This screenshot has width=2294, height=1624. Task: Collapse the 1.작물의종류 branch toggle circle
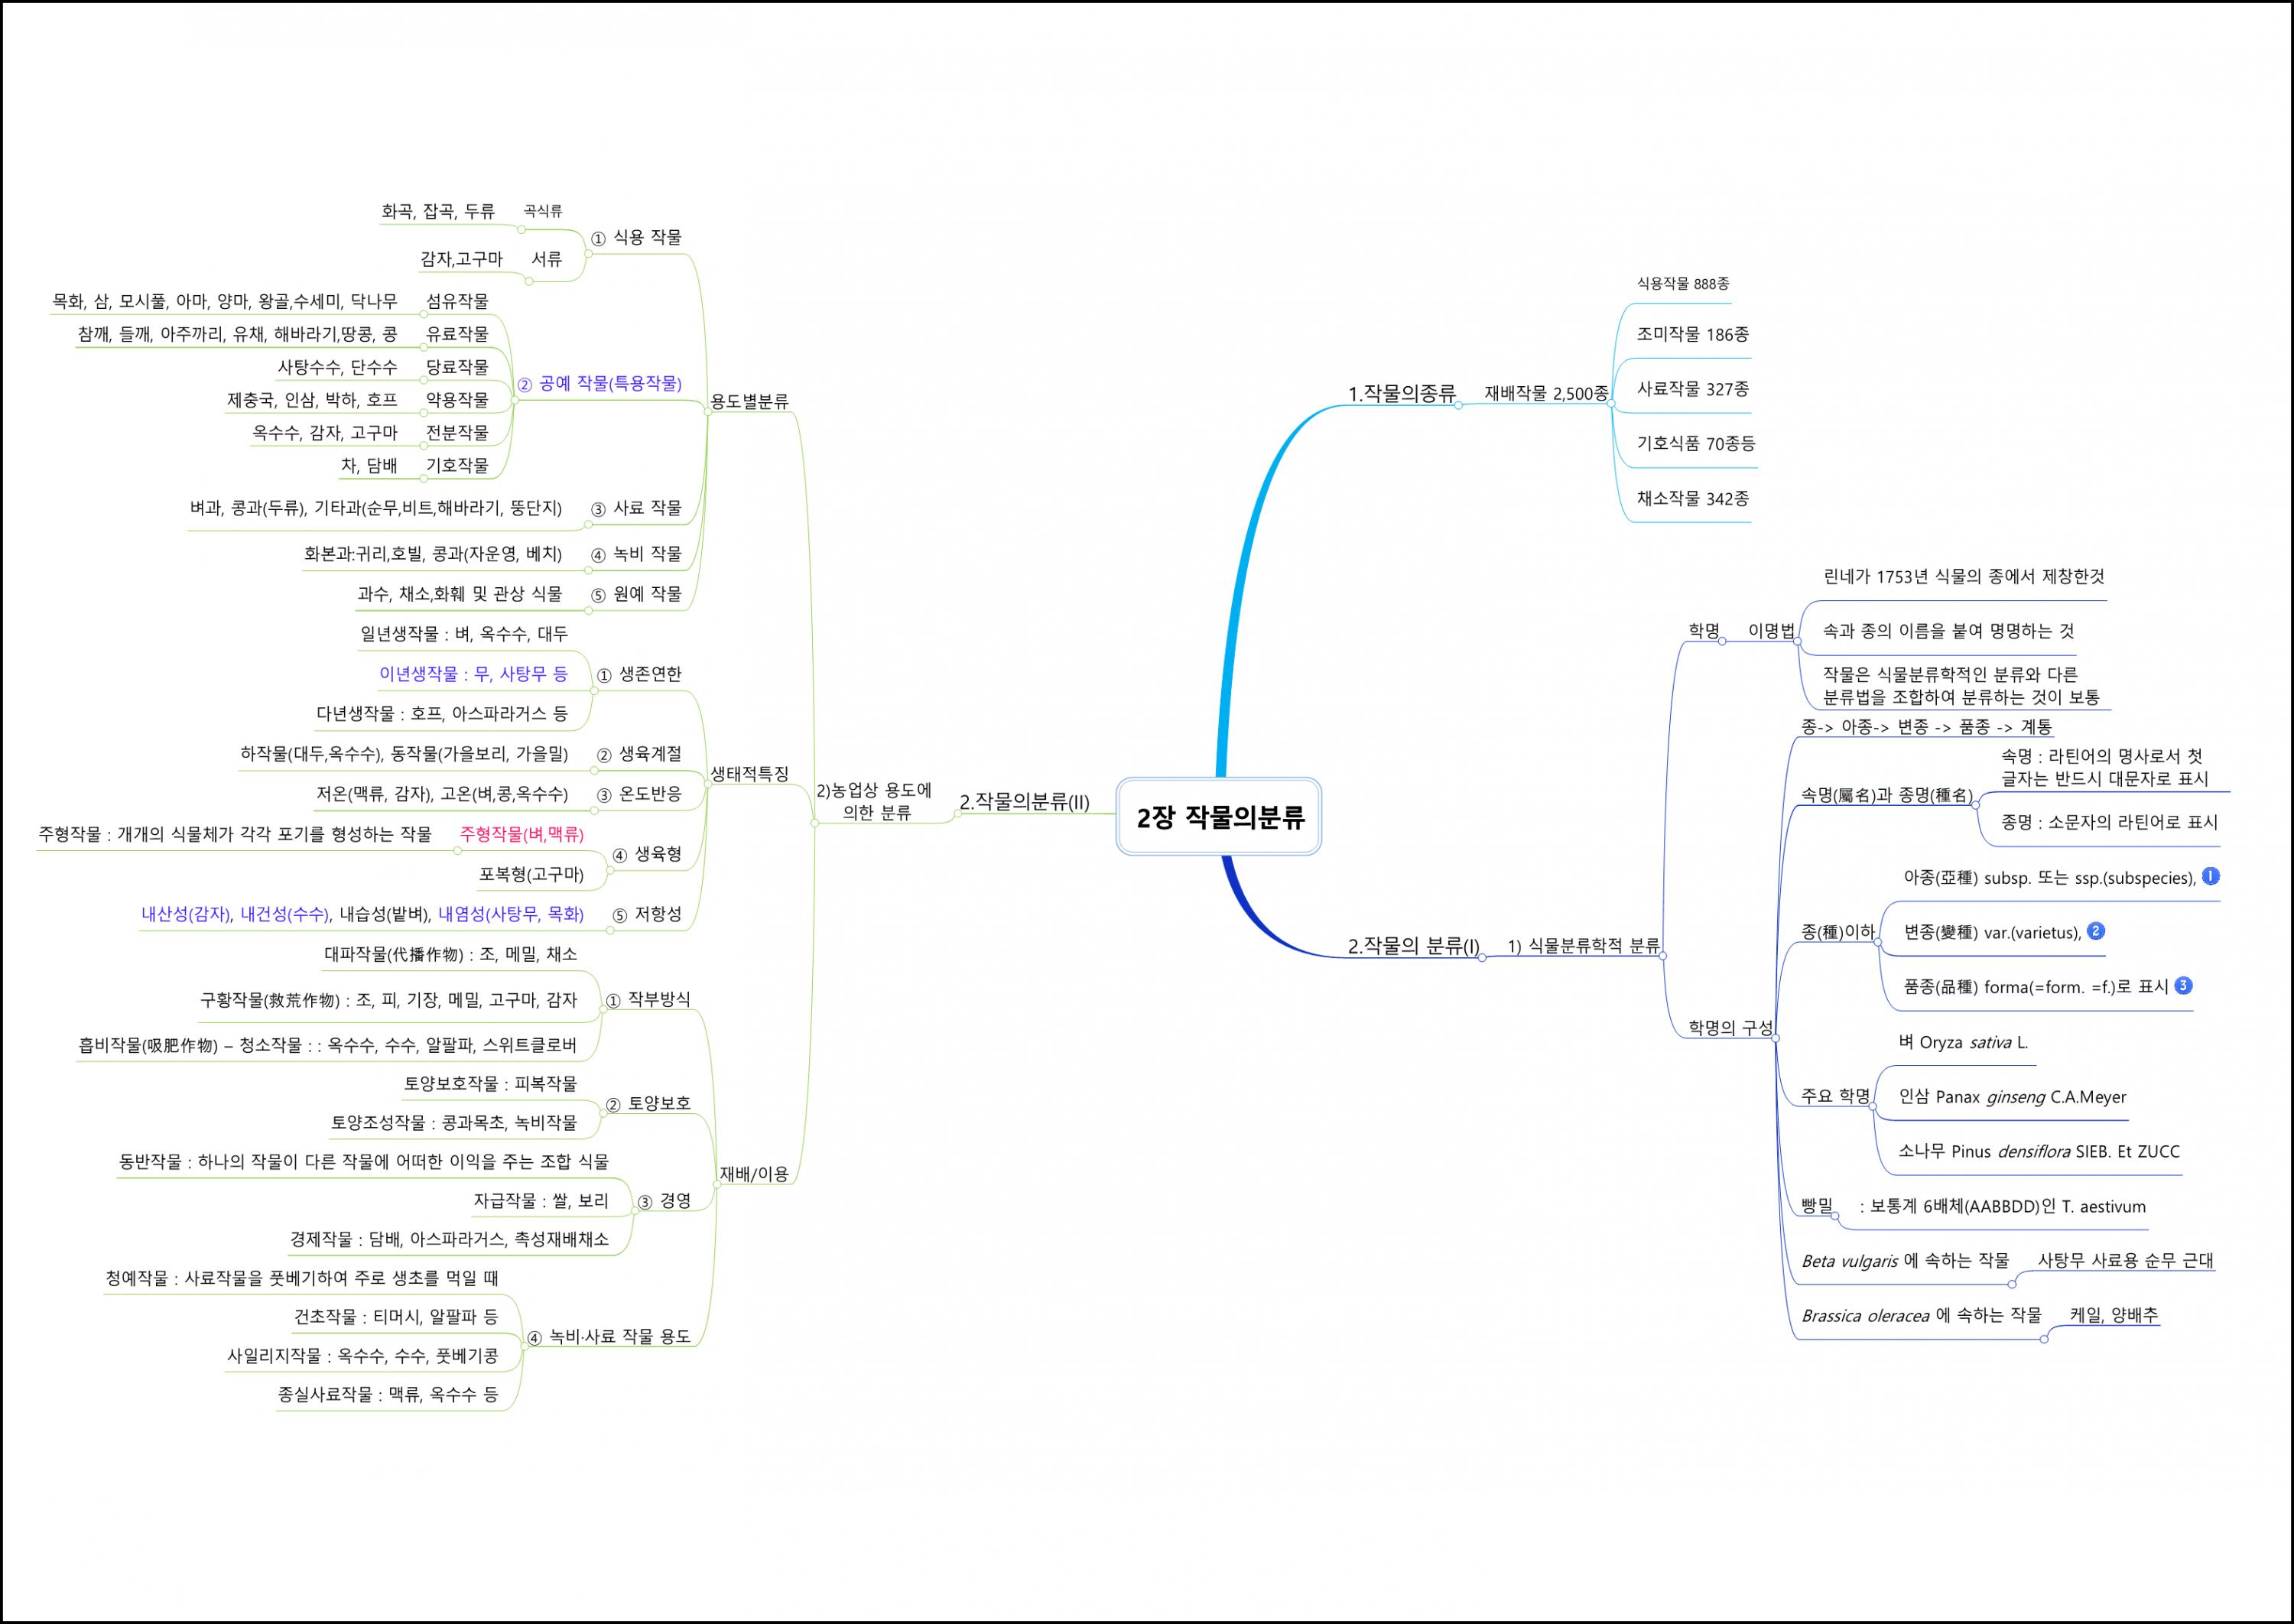1458,405
